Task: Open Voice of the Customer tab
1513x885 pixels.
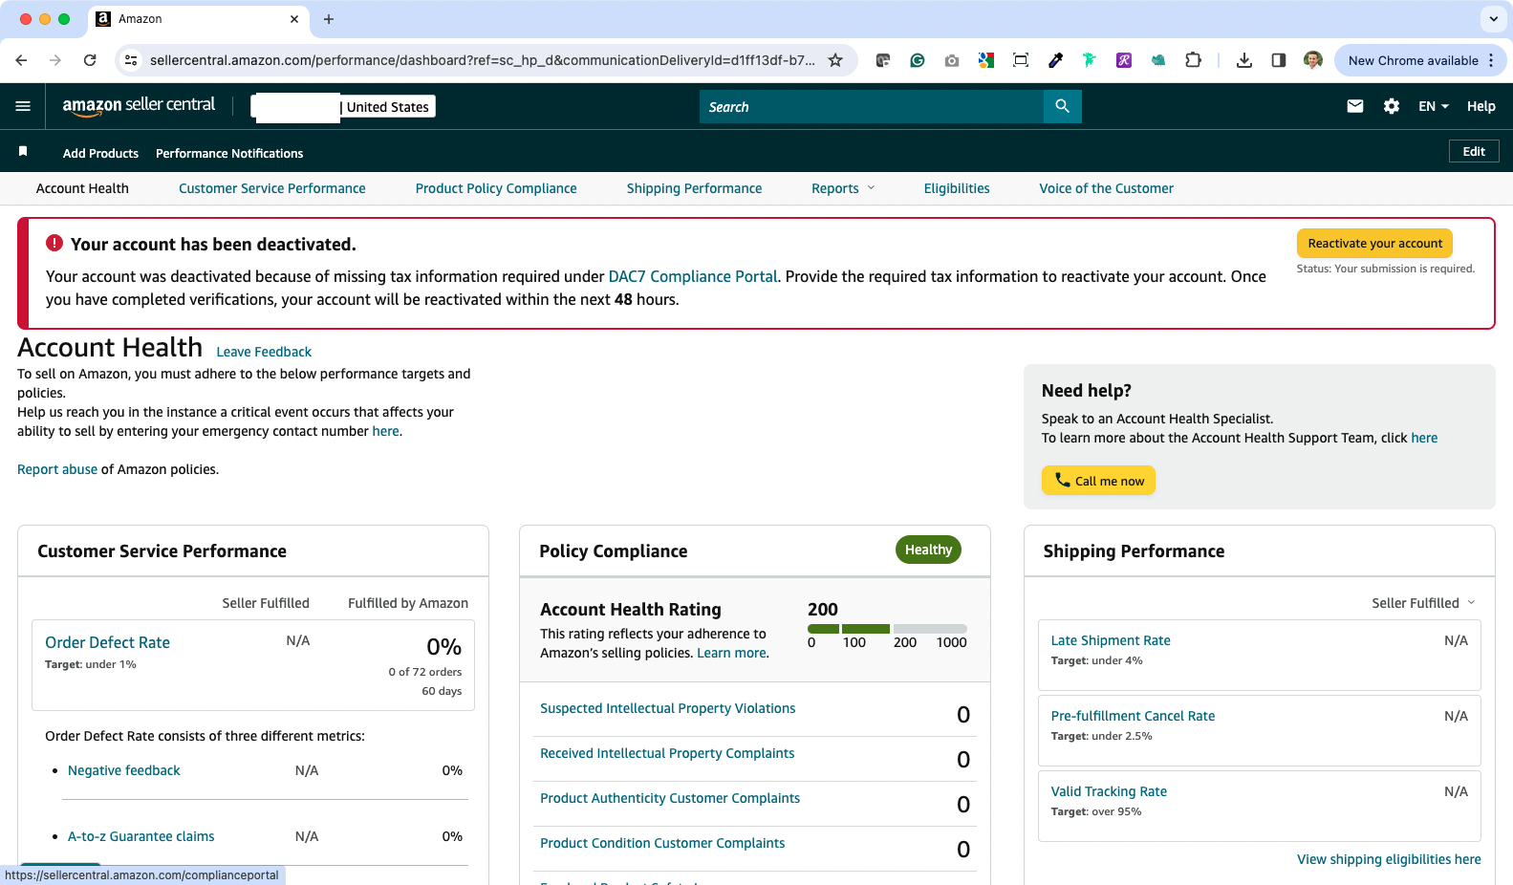Action: coord(1107,188)
